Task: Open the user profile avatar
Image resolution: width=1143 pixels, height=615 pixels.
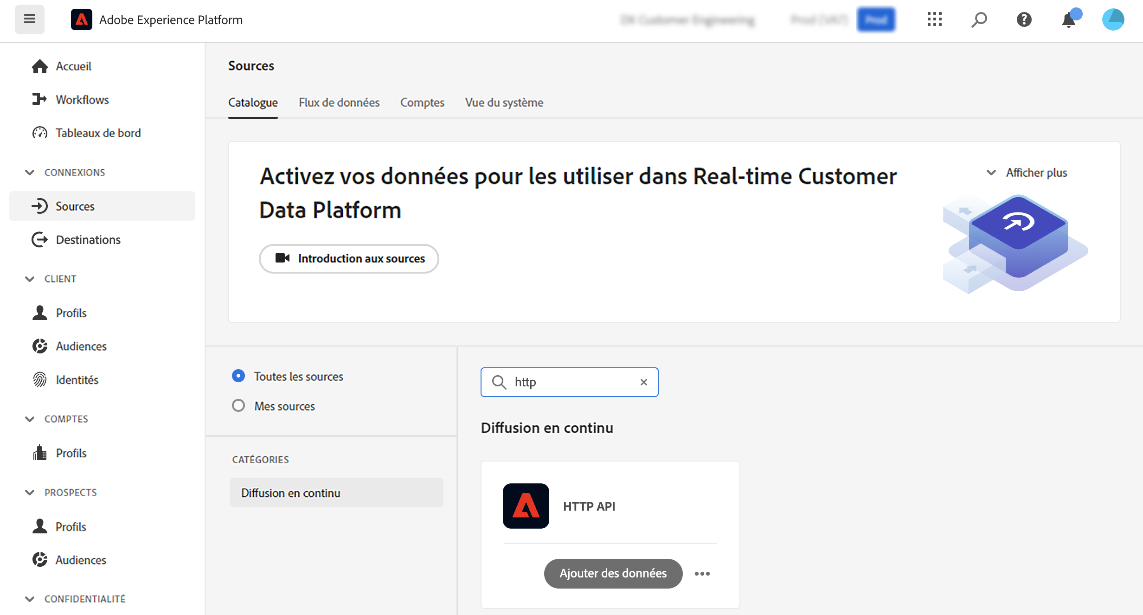Action: click(1113, 19)
